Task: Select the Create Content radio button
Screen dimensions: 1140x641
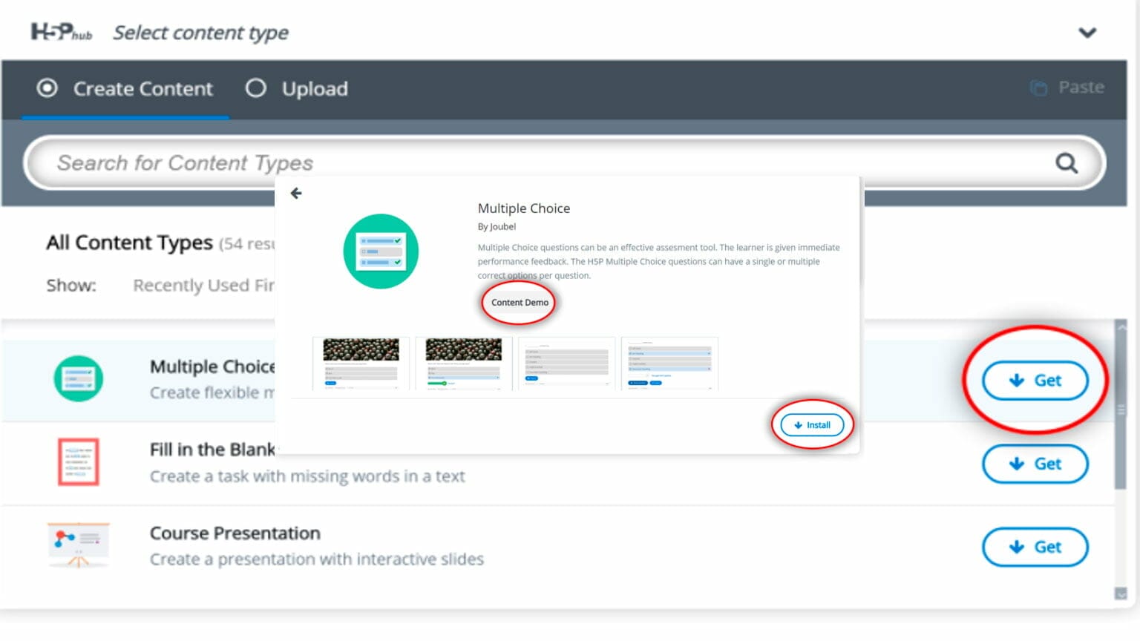Action: pyautogui.click(x=47, y=88)
